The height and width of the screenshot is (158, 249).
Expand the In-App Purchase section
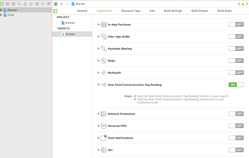(99, 25)
